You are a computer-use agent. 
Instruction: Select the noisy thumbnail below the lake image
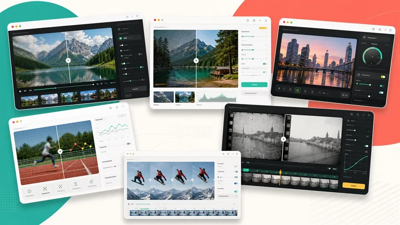(163, 97)
